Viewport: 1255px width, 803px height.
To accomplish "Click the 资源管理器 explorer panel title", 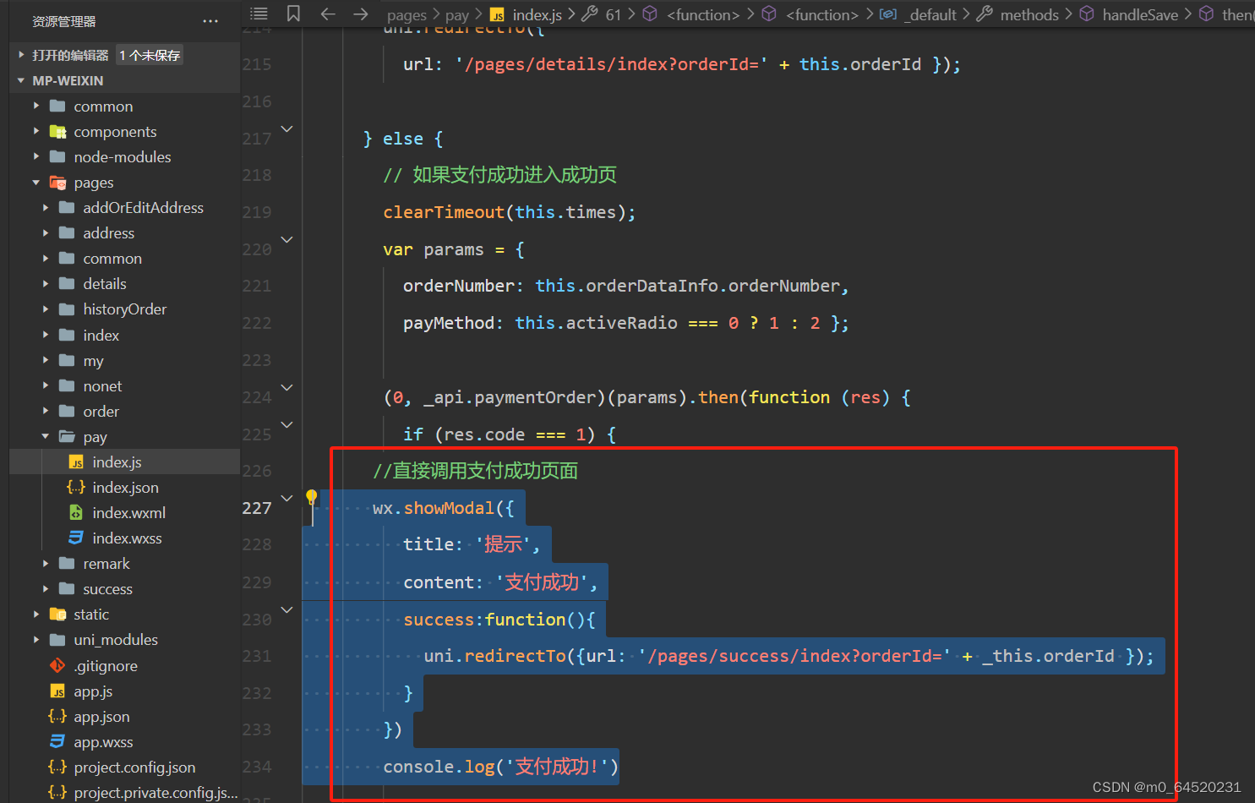I will [x=64, y=21].
